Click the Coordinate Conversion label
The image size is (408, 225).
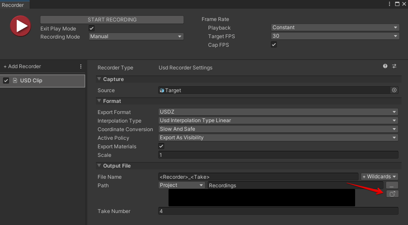[x=125, y=129]
